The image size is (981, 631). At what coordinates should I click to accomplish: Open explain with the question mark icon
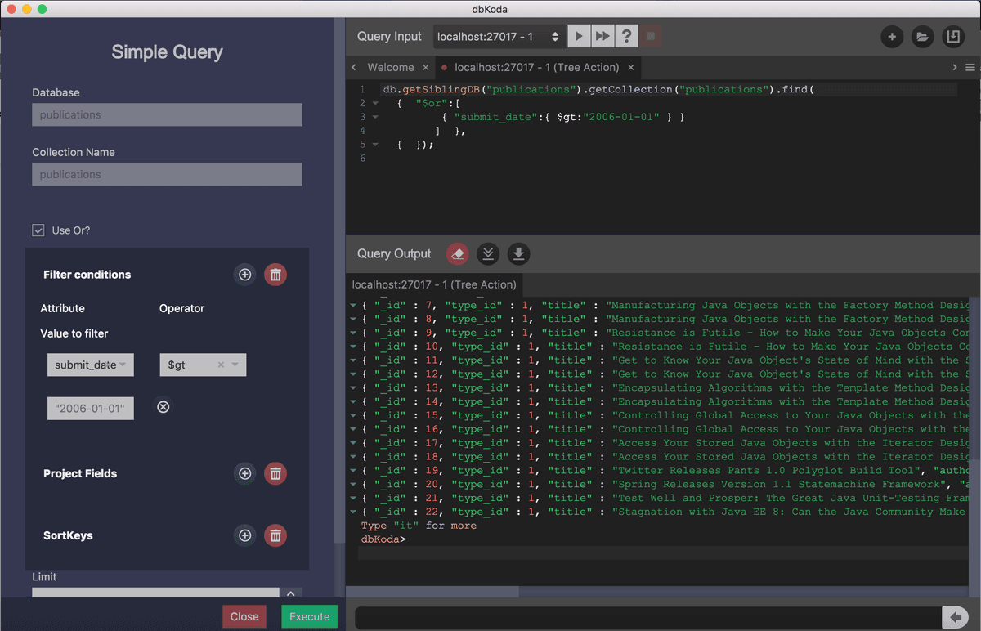point(626,37)
